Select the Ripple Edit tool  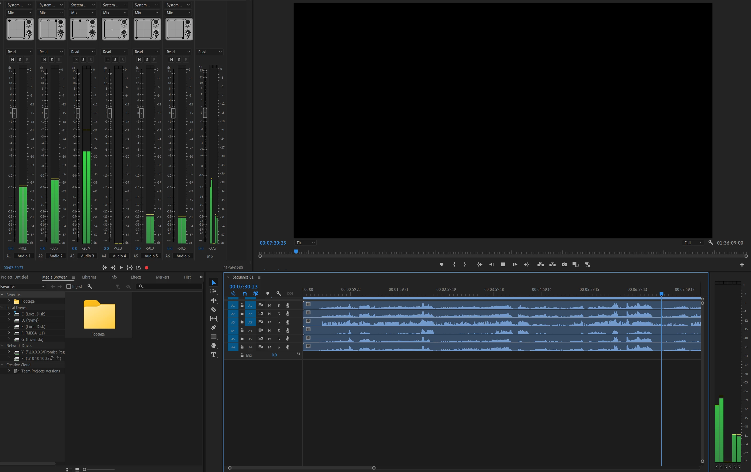214,300
